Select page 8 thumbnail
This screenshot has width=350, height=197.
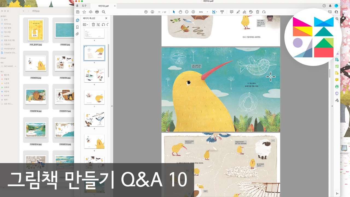tap(94, 119)
